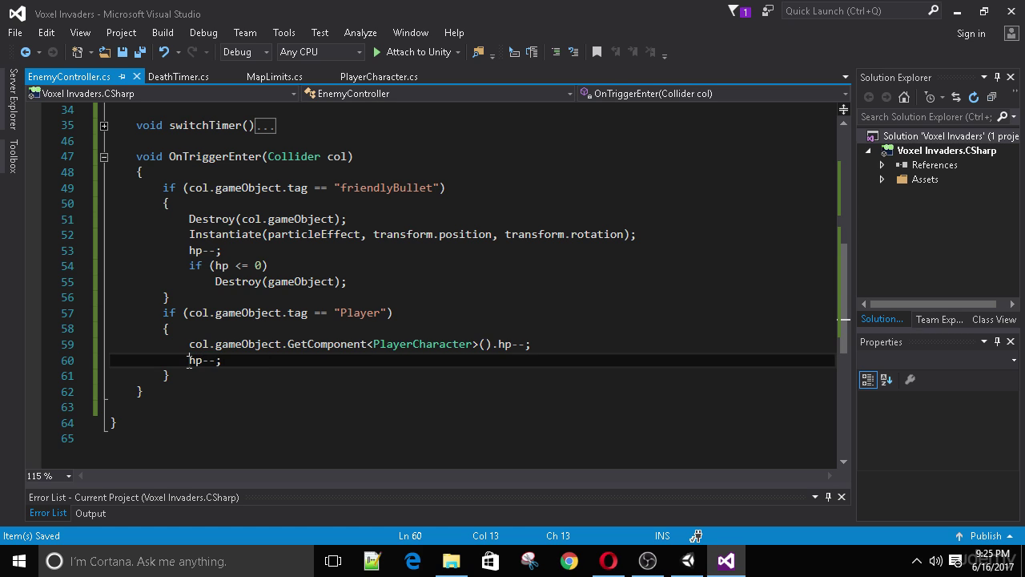
Task: Click the increase indent toolbar icon
Action: [x=532, y=52]
